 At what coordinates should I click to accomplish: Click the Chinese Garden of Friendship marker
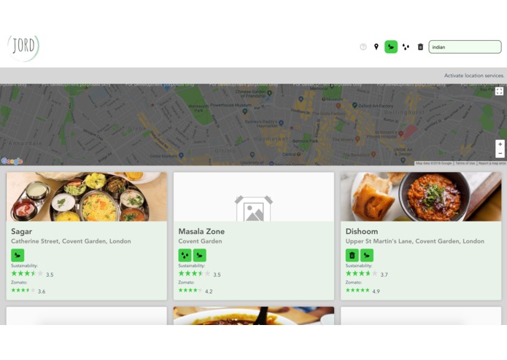pos(269,93)
